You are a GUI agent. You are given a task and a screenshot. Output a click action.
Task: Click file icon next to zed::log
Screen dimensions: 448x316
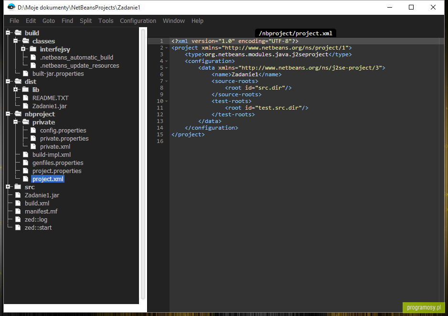18,219
